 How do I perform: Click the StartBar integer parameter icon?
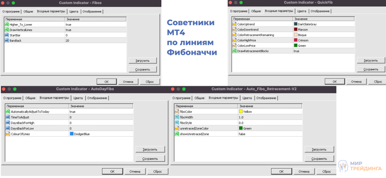(7, 35)
